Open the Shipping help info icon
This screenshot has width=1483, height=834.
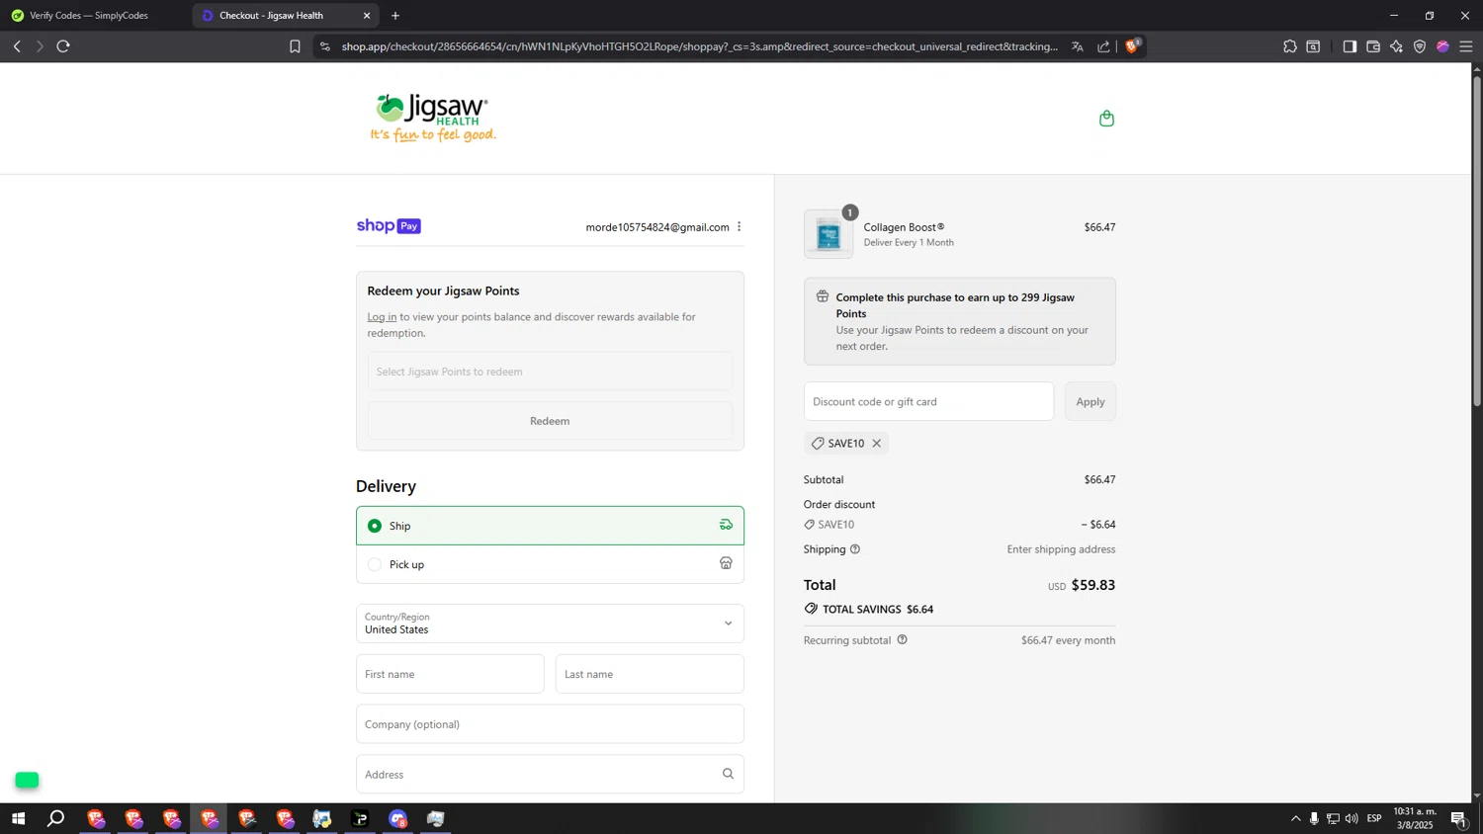(855, 549)
